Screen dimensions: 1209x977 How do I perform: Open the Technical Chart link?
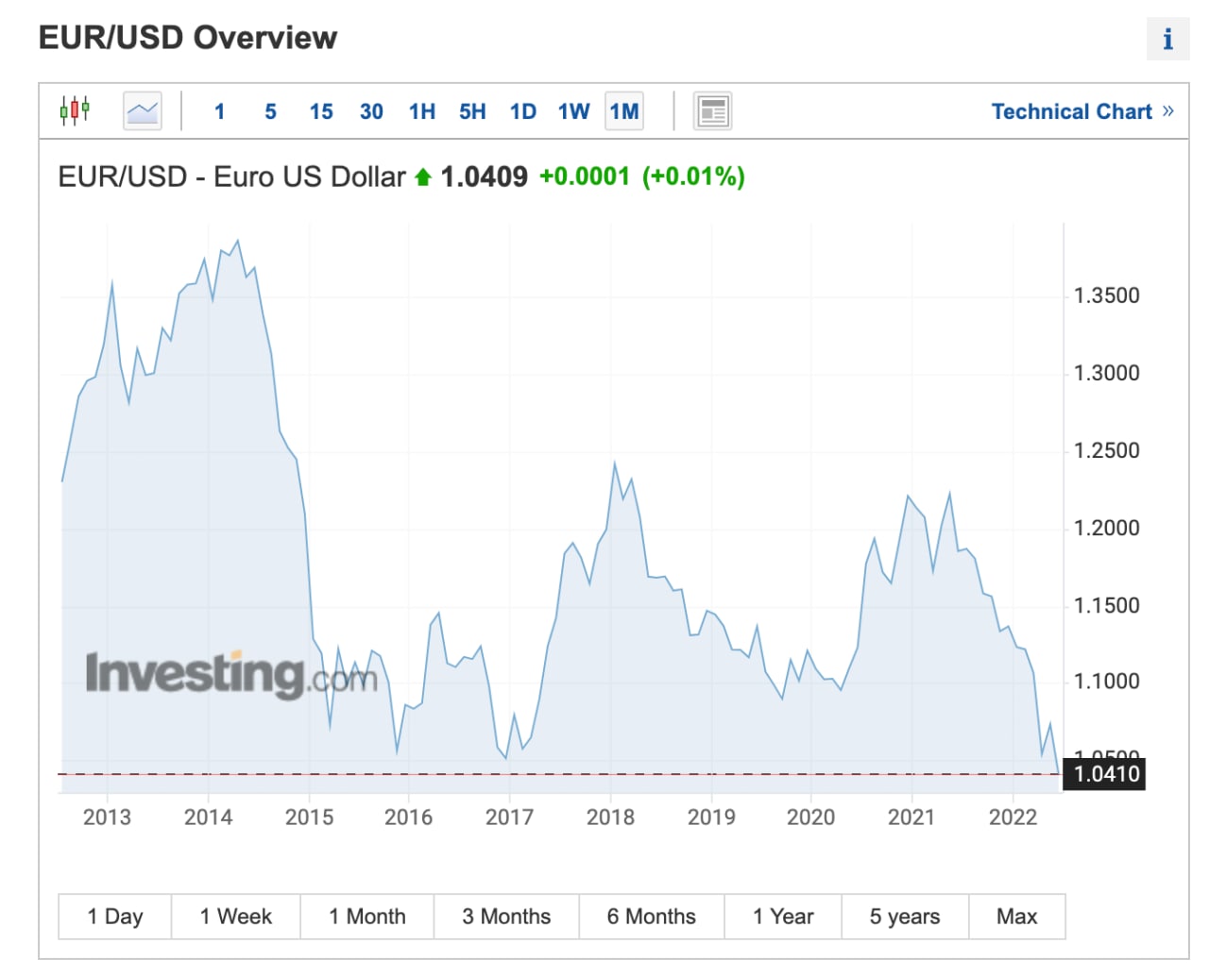[1071, 111]
